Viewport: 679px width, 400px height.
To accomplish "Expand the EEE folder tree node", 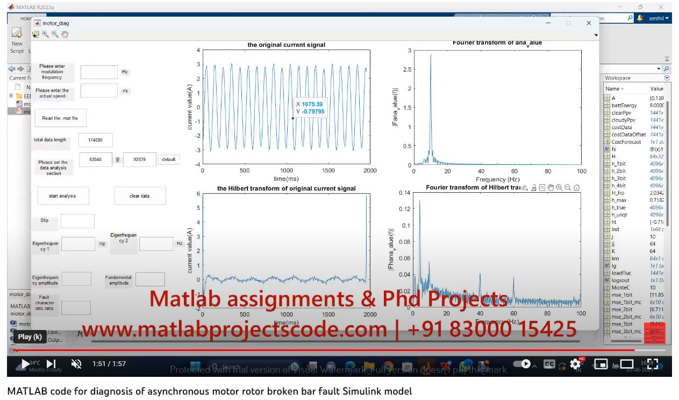I will [x=11, y=96].
